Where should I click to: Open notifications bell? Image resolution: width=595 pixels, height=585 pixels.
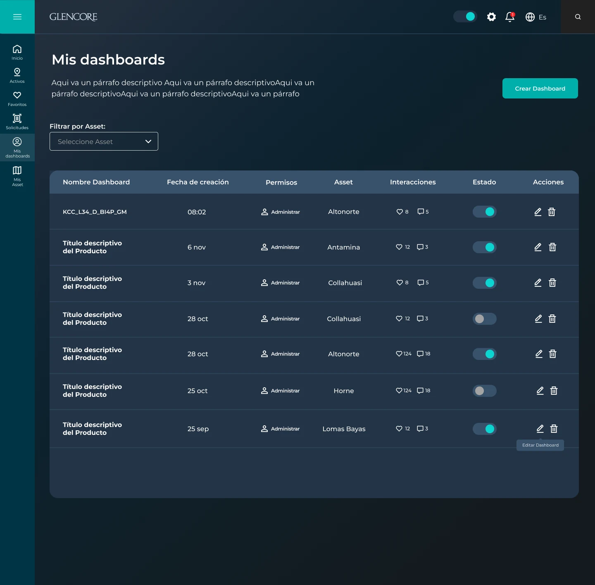pos(510,17)
